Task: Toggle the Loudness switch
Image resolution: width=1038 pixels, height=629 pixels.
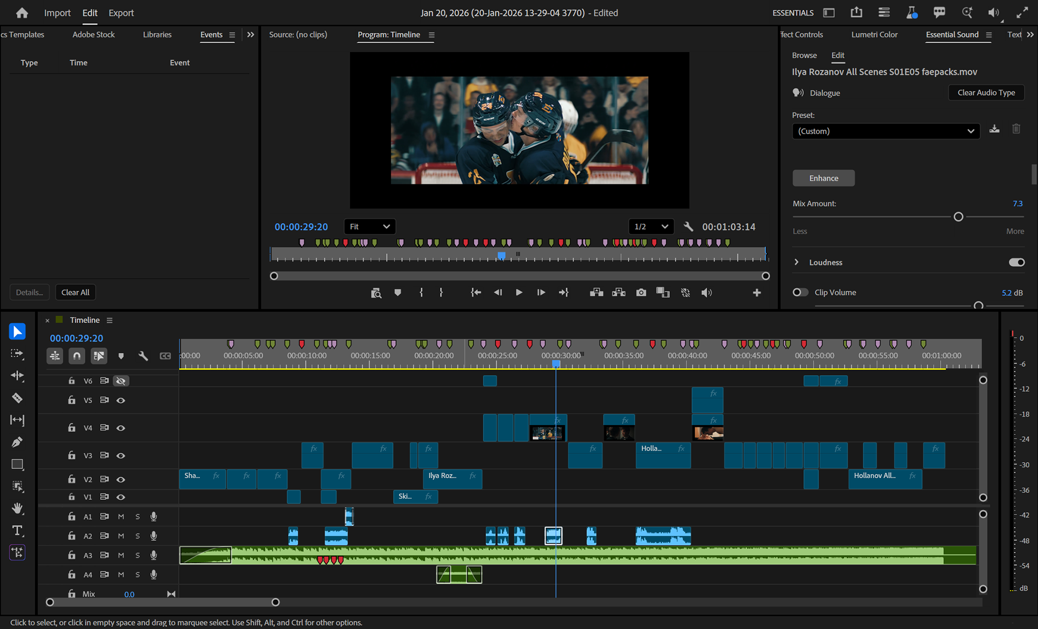Action: tap(1016, 262)
